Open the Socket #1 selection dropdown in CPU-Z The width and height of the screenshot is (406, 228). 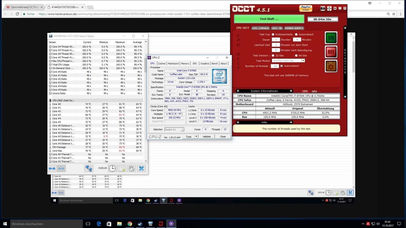click(x=174, y=129)
